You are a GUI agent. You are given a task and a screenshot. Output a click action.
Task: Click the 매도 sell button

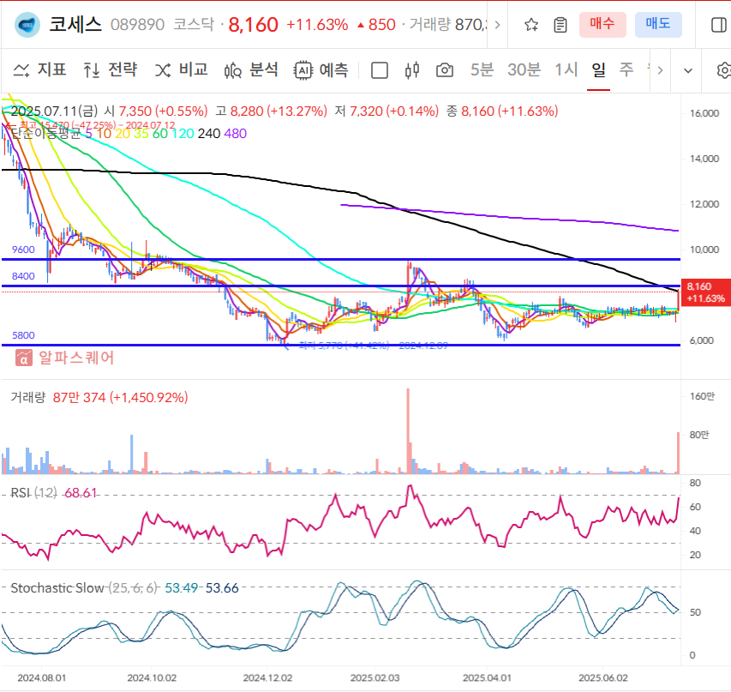[x=658, y=25]
